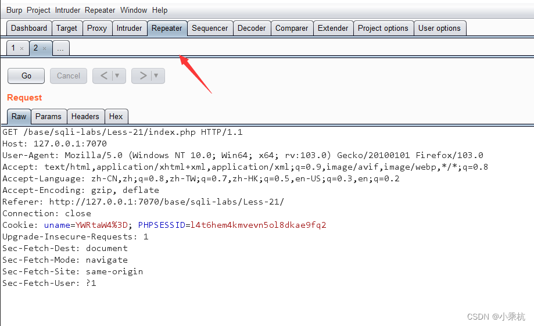Open the Project options tab
The width and height of the screenshot is (534, 326).
383,28
